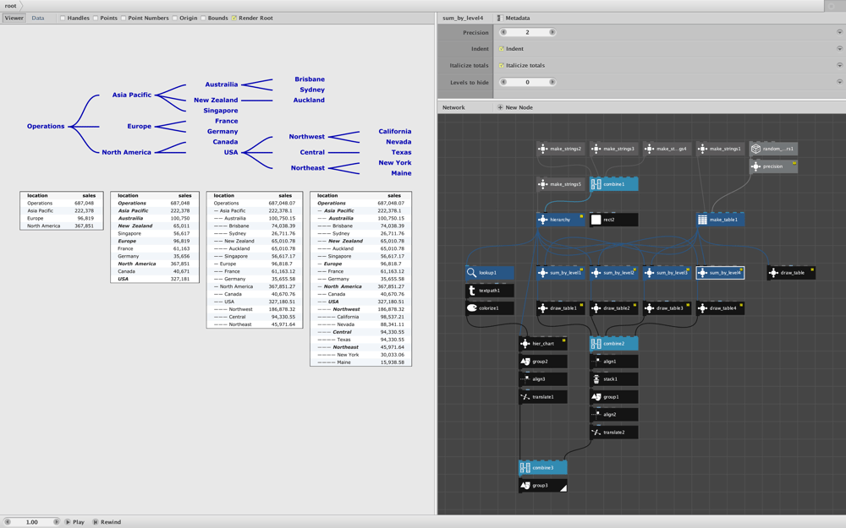This screenshot has width=846, height=528.
Task: Select the draw_table3 node
Action: point(667,308)
